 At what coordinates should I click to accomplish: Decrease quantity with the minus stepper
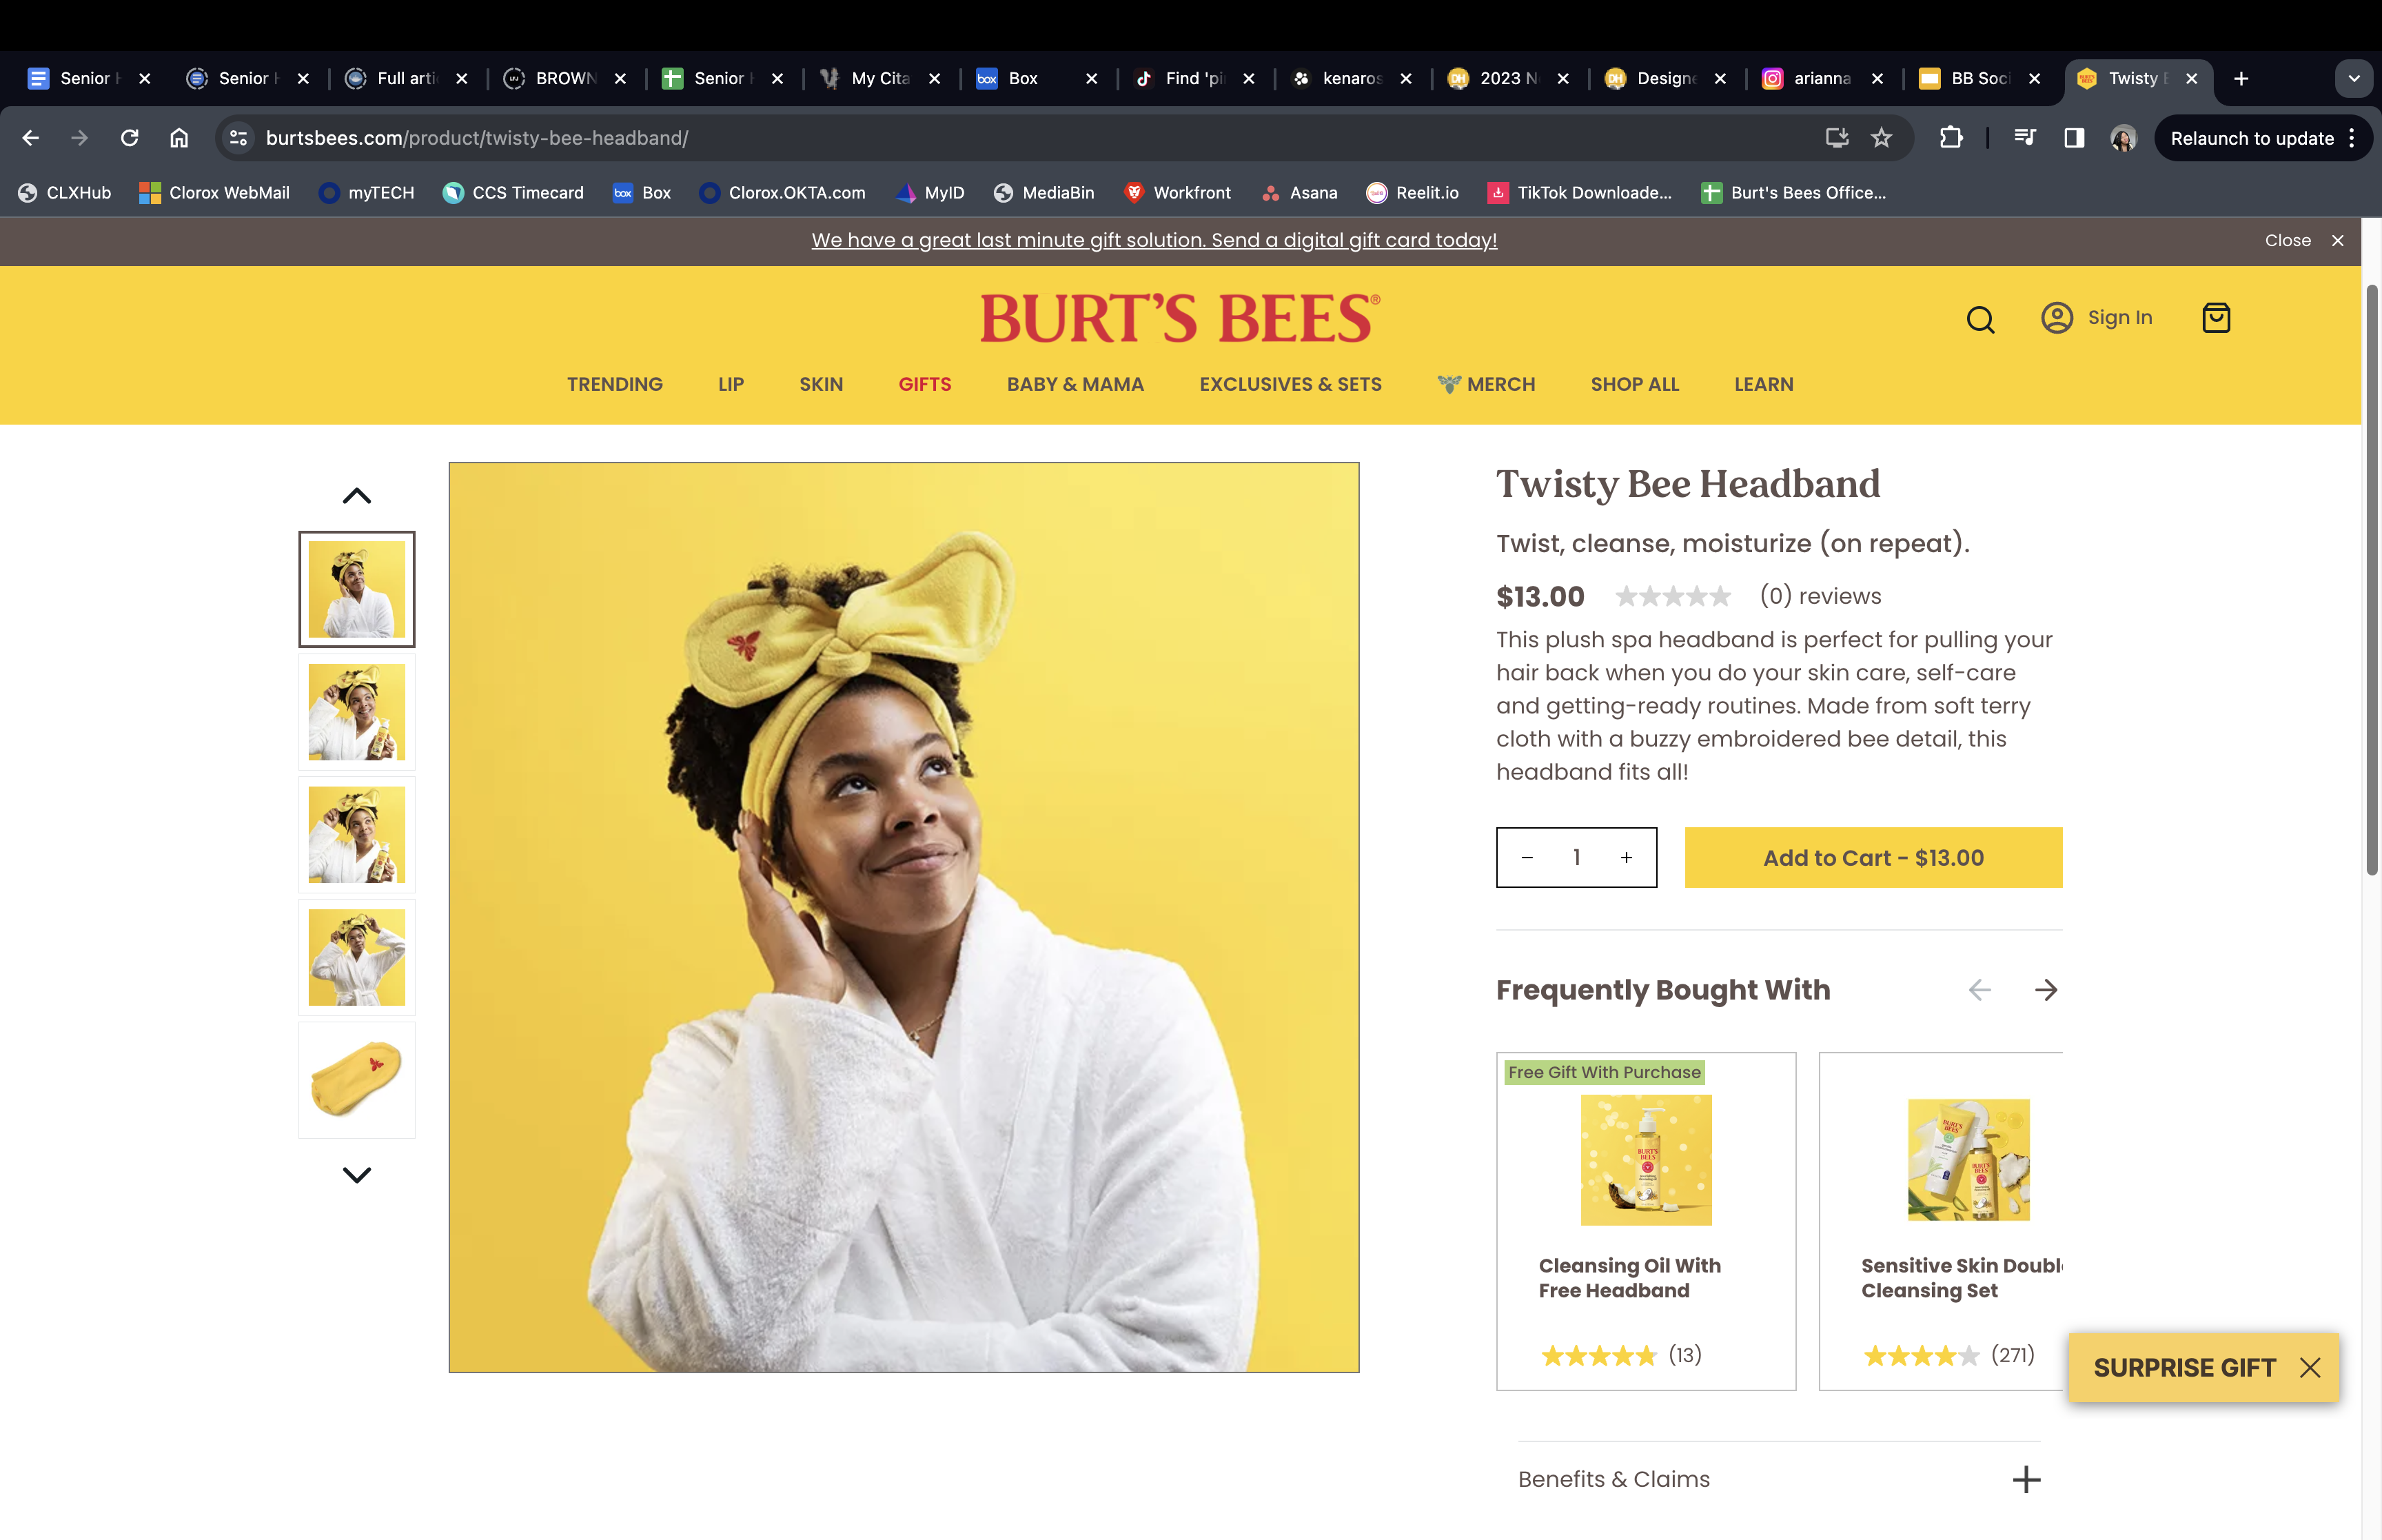[1527, 857]
